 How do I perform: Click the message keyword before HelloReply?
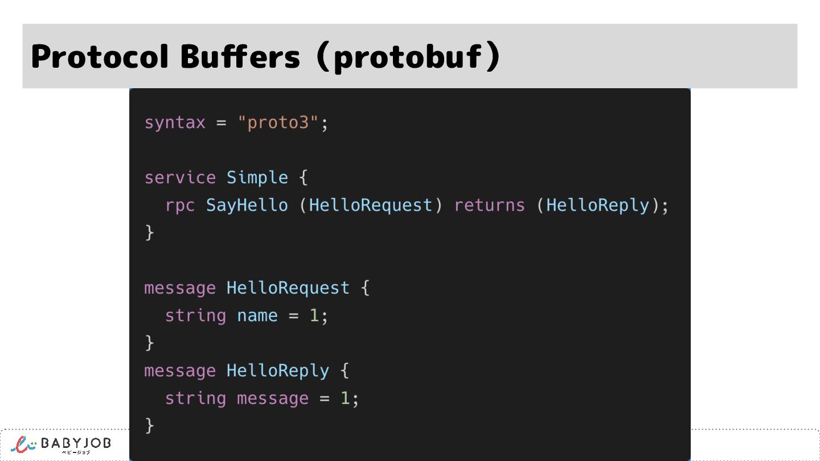(180, 371)
